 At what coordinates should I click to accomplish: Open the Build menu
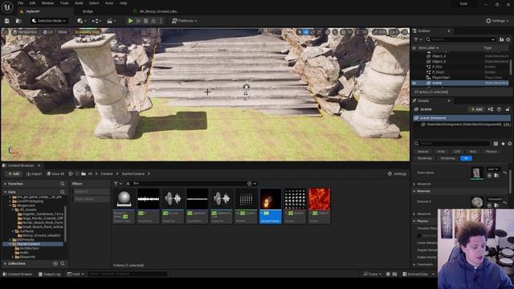point(79,3)
